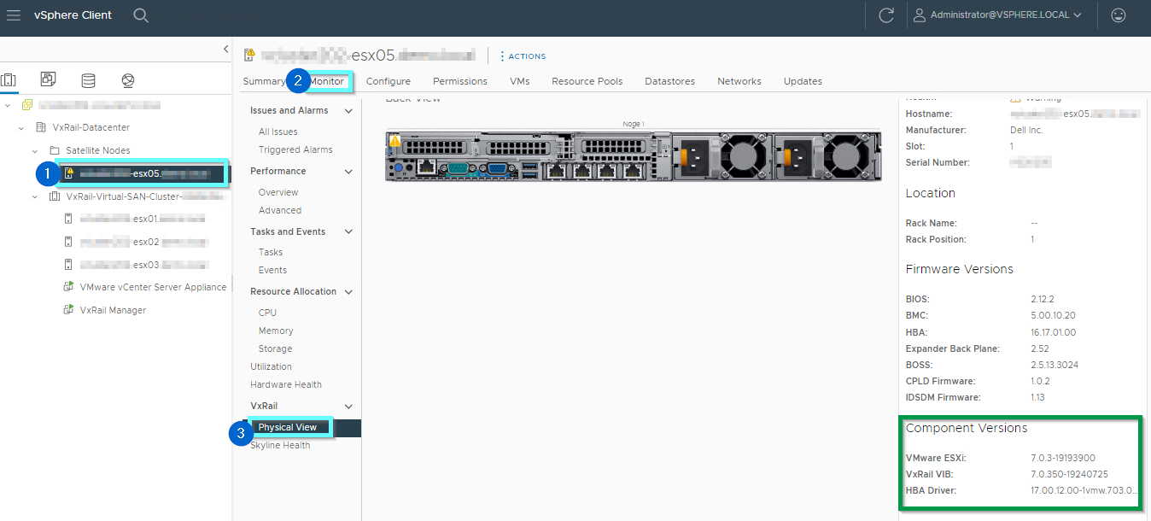Viewport: 1151px width, 521px height.
Task: Open the hamburger main menu
Action: 14,15
